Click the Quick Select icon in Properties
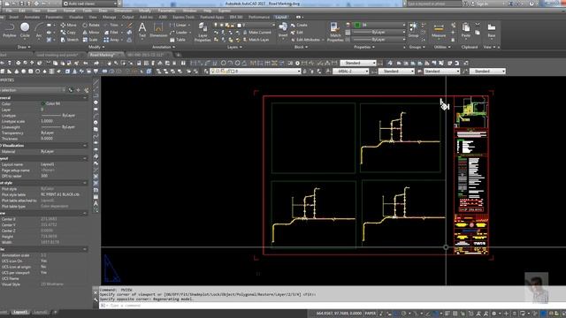 pyautogui.click(x=87, y=90)
